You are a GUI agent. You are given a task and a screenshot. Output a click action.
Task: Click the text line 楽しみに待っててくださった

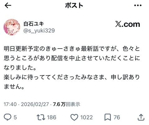[72, 77]
